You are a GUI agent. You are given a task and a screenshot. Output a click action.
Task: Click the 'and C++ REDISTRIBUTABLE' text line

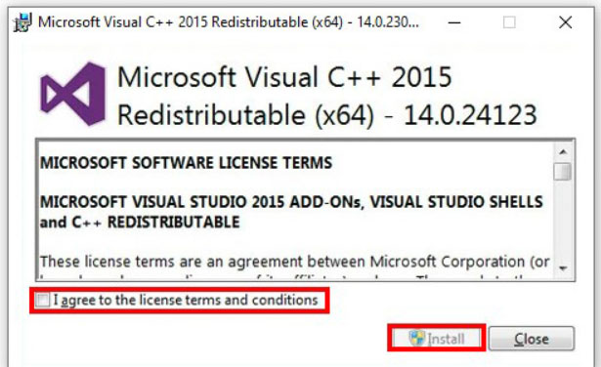coord(140,223)
